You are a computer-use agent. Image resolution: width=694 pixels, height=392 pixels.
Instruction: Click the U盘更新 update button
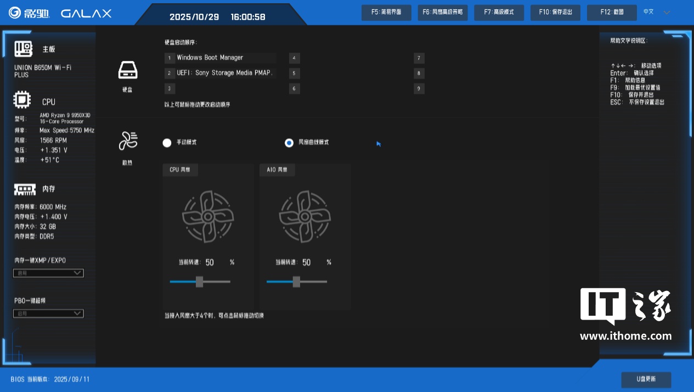(x=646, y=379)
